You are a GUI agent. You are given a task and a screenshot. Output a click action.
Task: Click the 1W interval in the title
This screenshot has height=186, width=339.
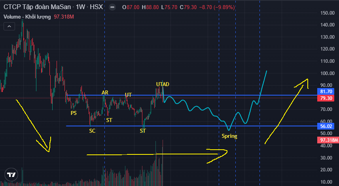click(80, 7)
